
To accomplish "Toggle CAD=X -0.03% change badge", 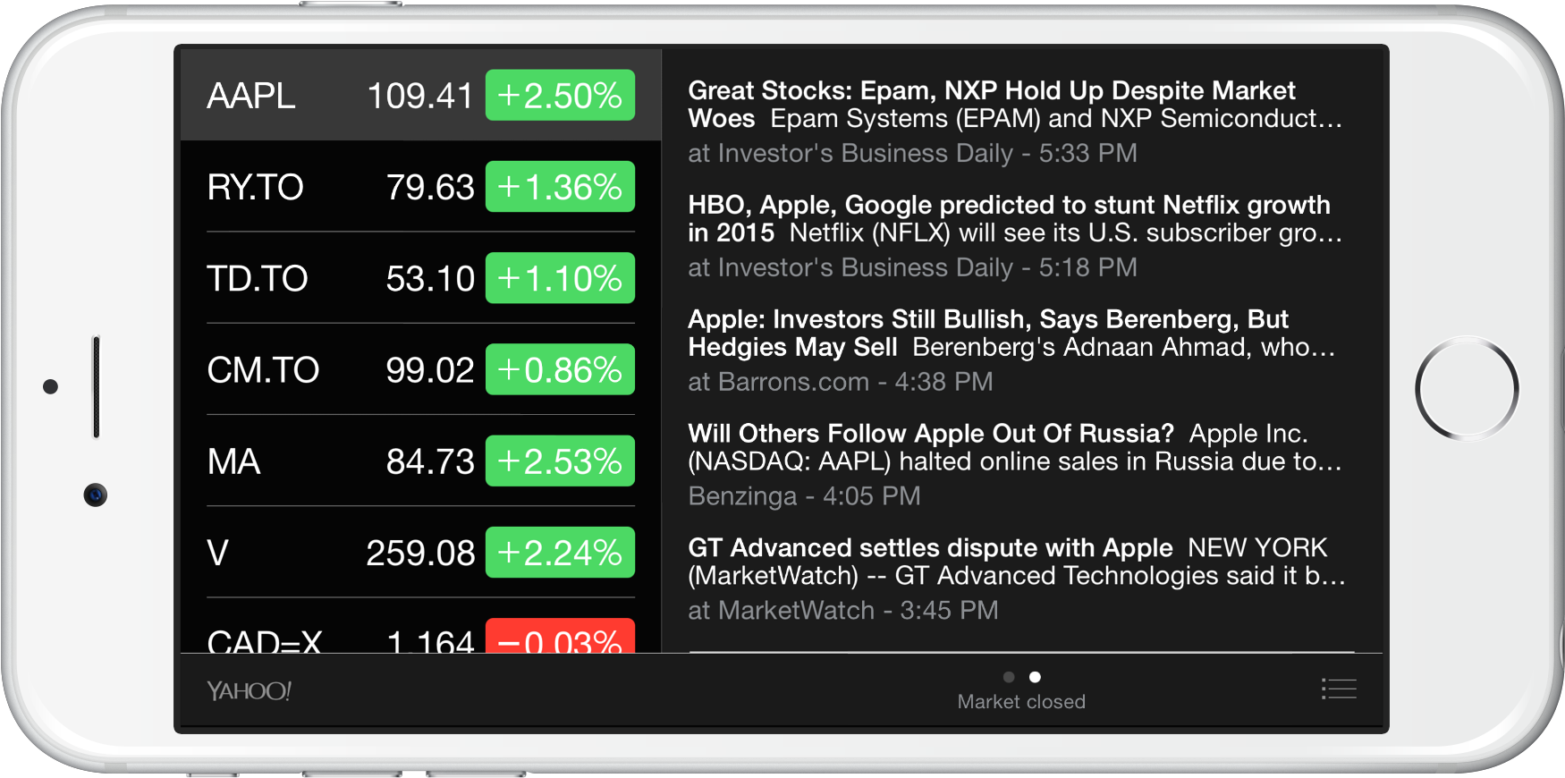I will point(560,636).
